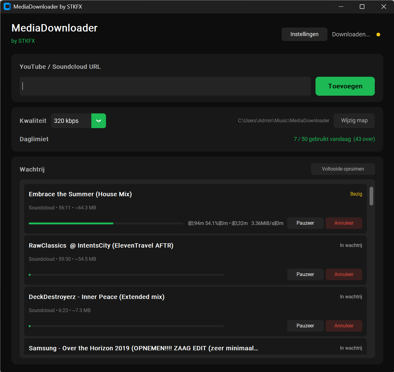Image resolution: width=394 pixels, height=372 pixels.
Task: Select the DeckDestroyerz - Inner Peace title
Action: pyautogui.click(x=97, y=297)
